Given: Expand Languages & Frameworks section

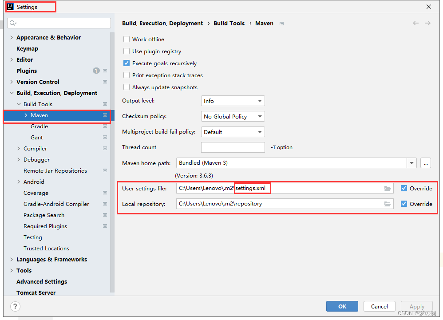Looking at the screenshot, I should coord(12,259).
